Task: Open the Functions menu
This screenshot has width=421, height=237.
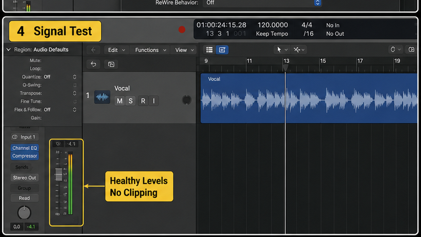Action: pyautogui.click(x=151, y=50)
